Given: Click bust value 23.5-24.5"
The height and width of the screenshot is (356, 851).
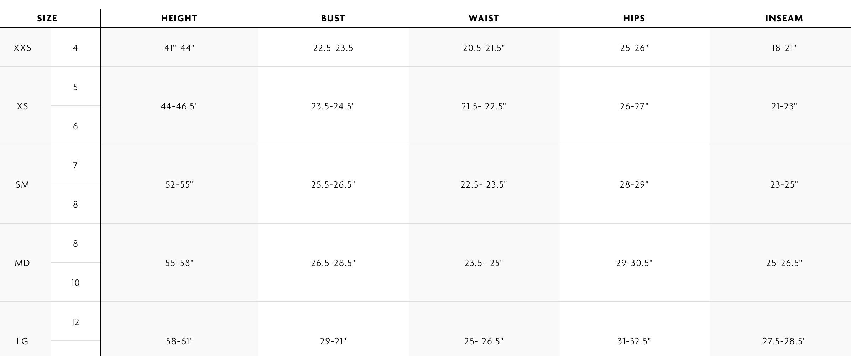Looking at the screenshot, I should tap(333, 106).
